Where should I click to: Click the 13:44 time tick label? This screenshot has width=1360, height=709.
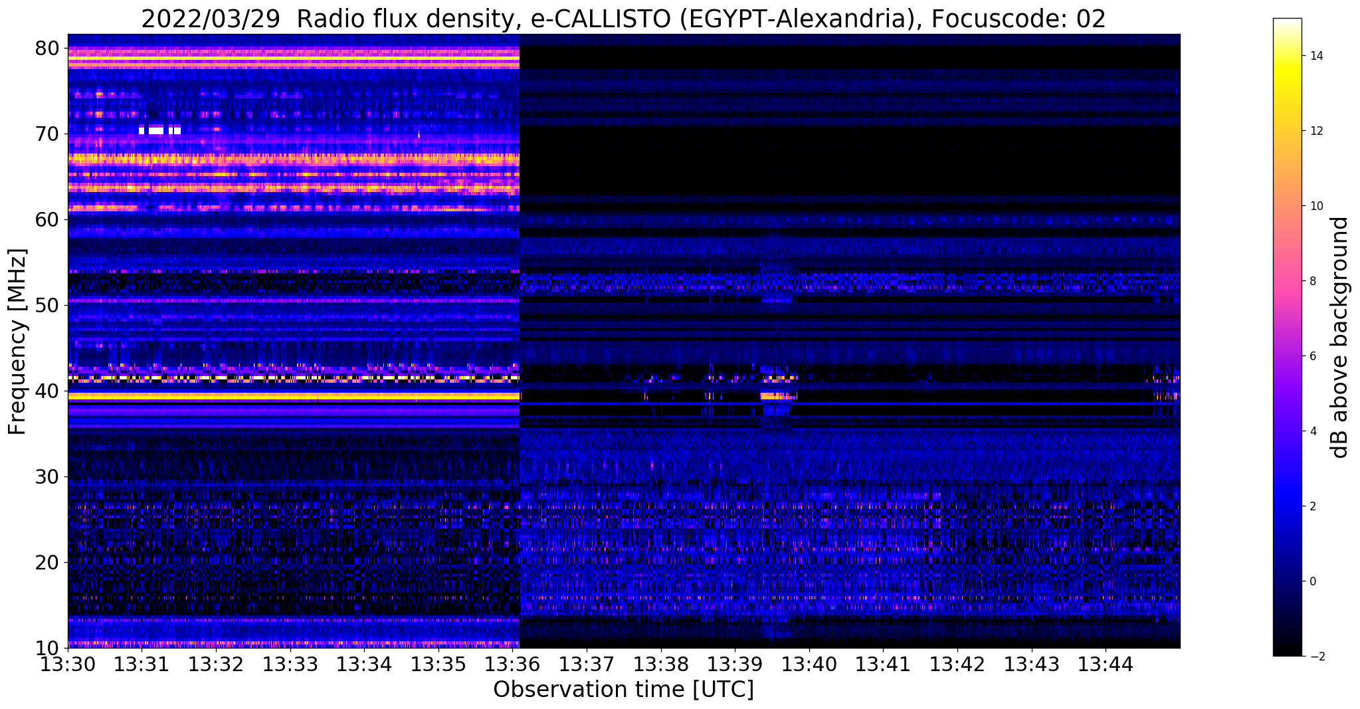point(1106,664)
